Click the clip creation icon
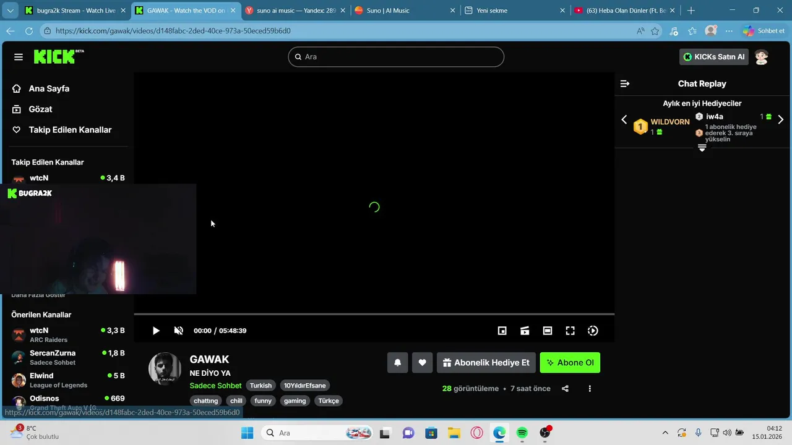 tap(525, 331)
